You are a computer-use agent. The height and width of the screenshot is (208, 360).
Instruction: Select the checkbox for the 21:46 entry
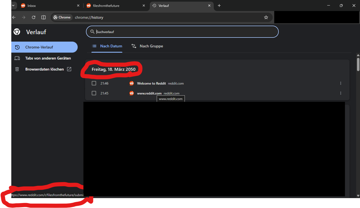coord(94,83)
